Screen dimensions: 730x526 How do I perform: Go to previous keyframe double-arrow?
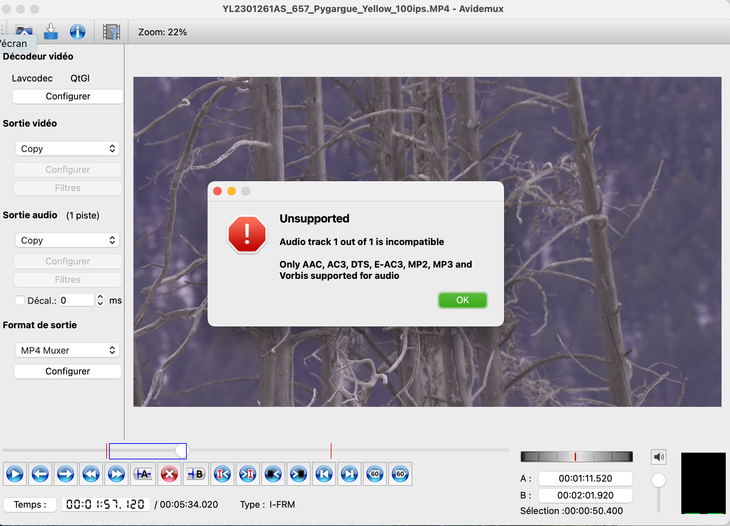coord(91,474)
